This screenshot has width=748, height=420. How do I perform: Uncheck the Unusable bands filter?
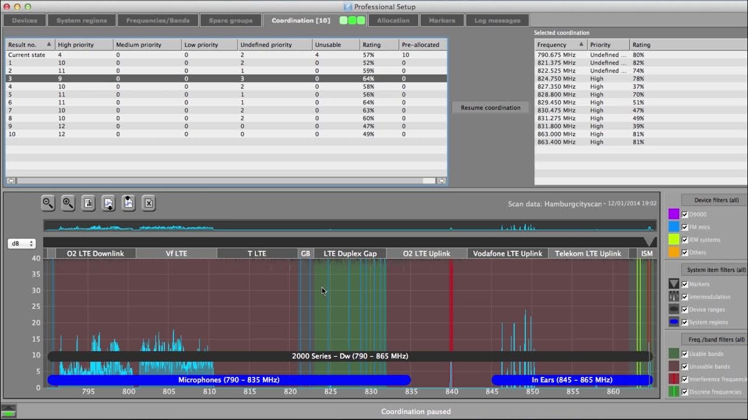point(685,366)
